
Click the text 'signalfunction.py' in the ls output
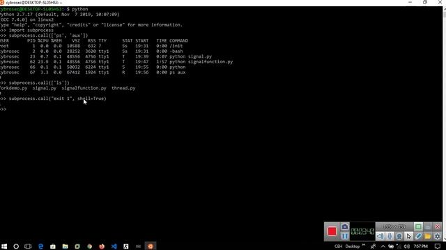[x=84, y=88]
